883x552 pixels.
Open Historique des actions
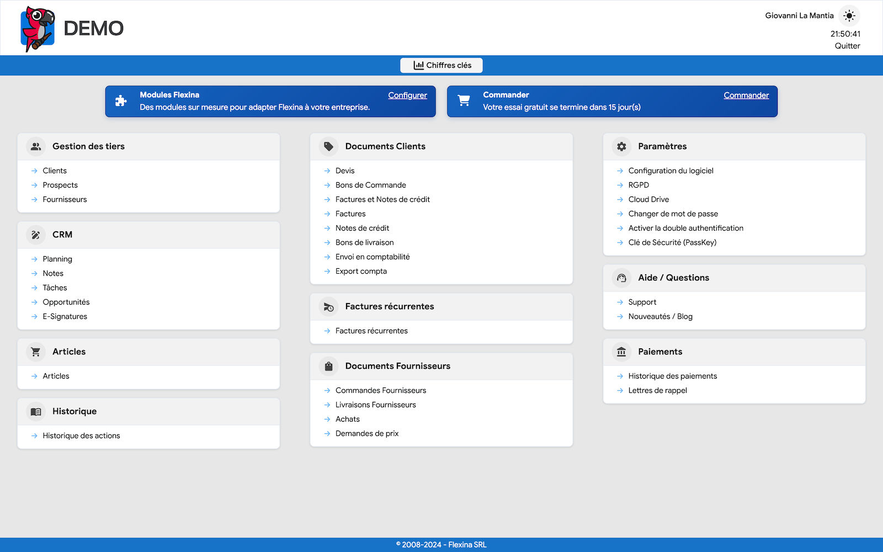click(81, 436)
